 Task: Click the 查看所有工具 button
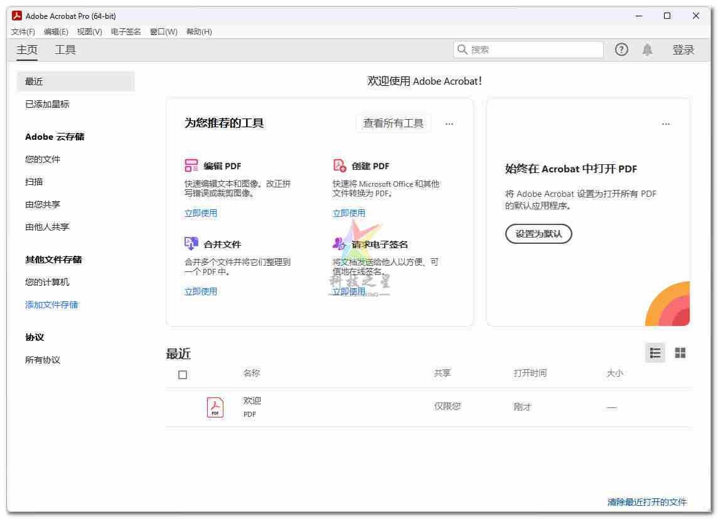pyautogui.click(x=394, y=123)
